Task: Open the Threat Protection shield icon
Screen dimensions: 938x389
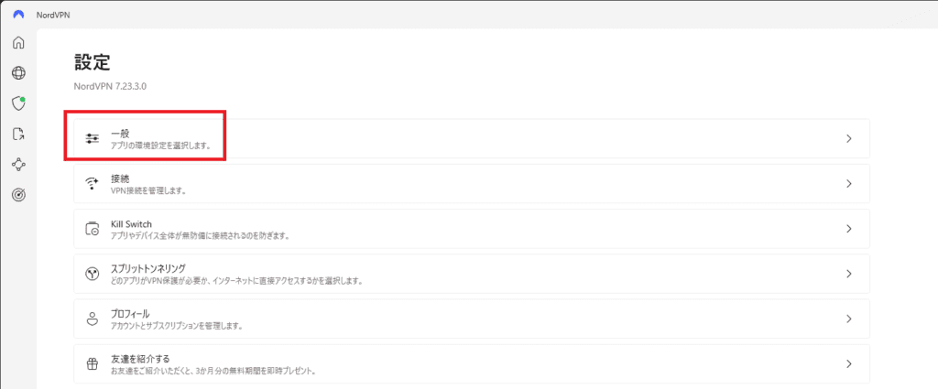Action: [18, 103]
